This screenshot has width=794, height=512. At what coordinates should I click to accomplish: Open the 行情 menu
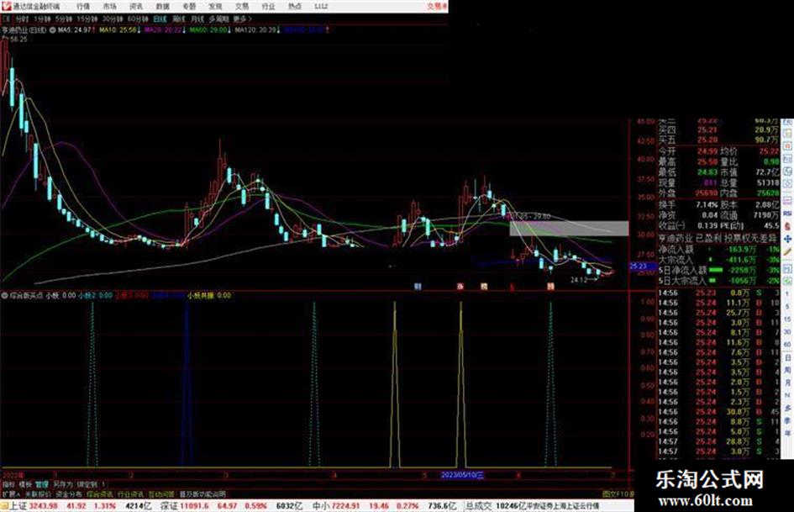pyautogui.click(x=83, y=7)
